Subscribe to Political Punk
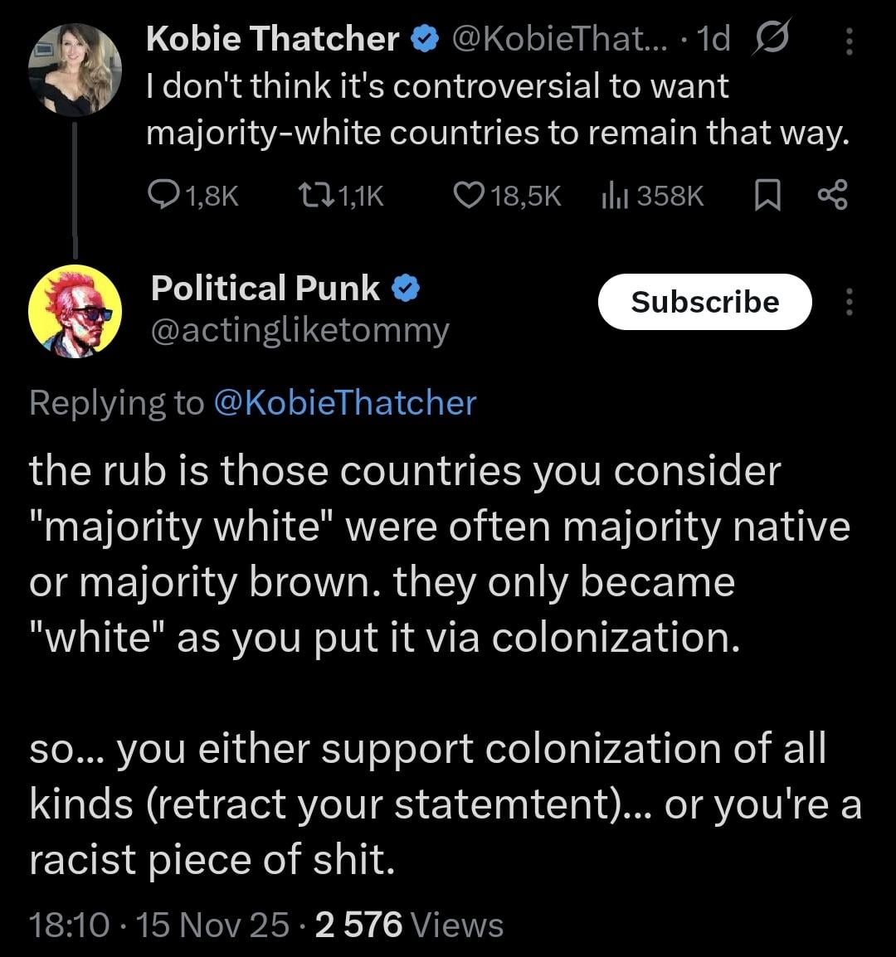This screenshot has height=957, width=896. coord(704,302)
